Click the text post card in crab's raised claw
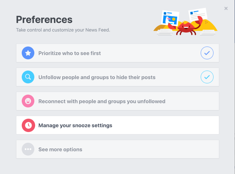The image size is (235, 174). [197, 14]
